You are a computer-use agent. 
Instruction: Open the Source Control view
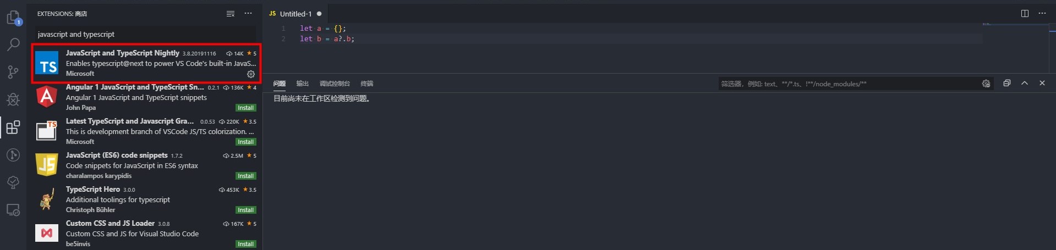(x=13, y=72)
